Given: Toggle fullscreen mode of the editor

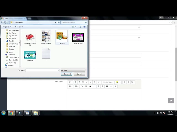Looking at the screenshot, I should coord(107,86).
